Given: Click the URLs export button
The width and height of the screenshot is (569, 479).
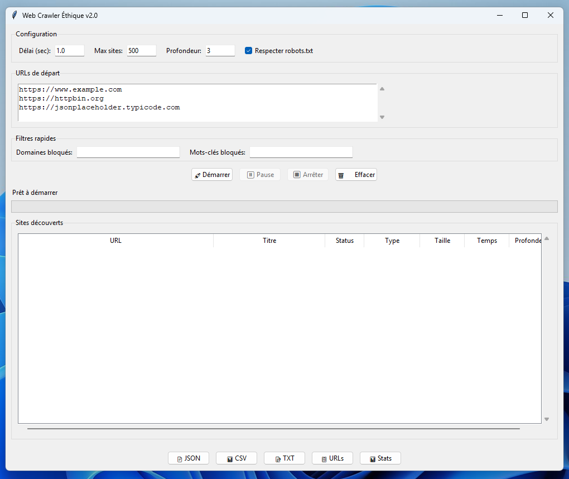Looking at the screenshot, I should pos(332,458).
